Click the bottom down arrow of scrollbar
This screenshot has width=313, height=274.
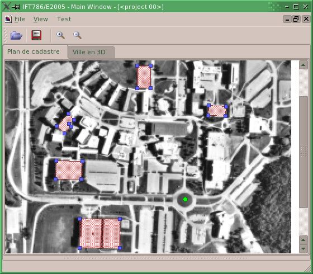(303, 249)
